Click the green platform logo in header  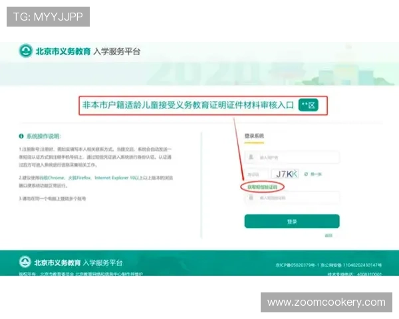click(x=26, y=51)
